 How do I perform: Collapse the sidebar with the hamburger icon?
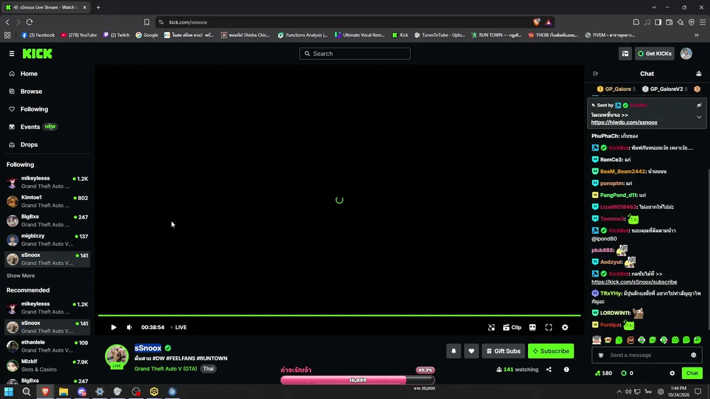12,54
